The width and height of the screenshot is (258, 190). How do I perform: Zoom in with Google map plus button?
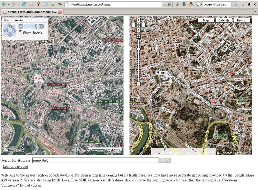(x=138, y=36)
